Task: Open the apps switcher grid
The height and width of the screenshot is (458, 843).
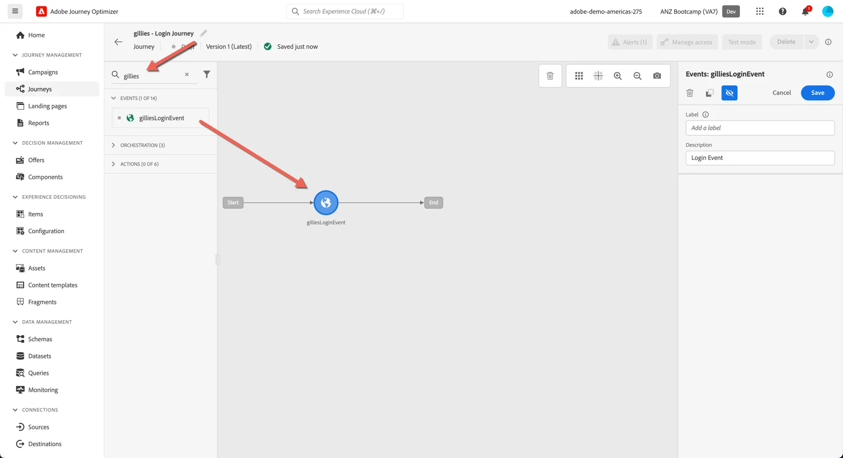Action: tap(760, 11)
